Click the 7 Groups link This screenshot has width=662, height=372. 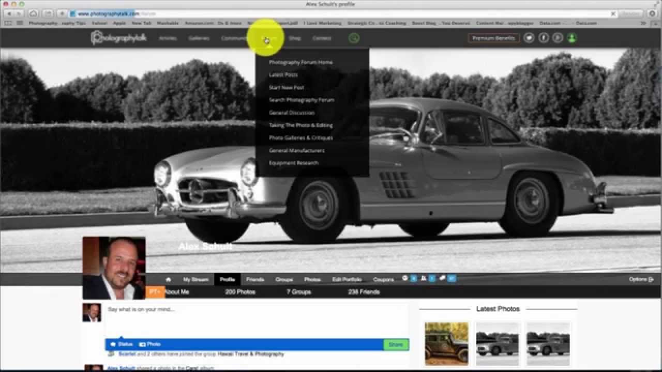tap(299, 292)
